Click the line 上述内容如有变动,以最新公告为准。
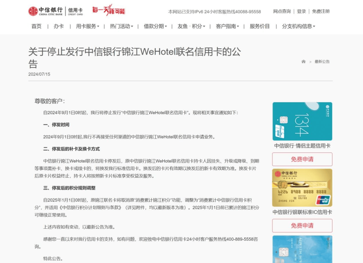 click(79, 227)
